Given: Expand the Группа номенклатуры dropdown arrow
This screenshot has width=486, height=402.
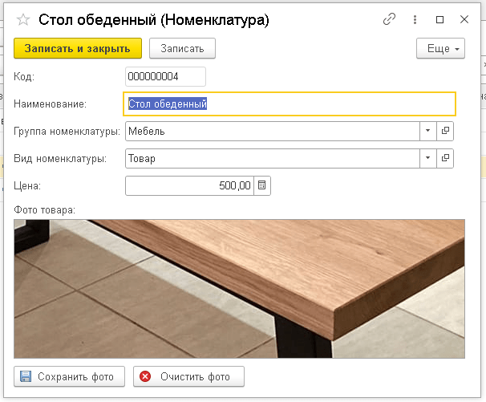Looking at the screenshot, I should point(428,132).
